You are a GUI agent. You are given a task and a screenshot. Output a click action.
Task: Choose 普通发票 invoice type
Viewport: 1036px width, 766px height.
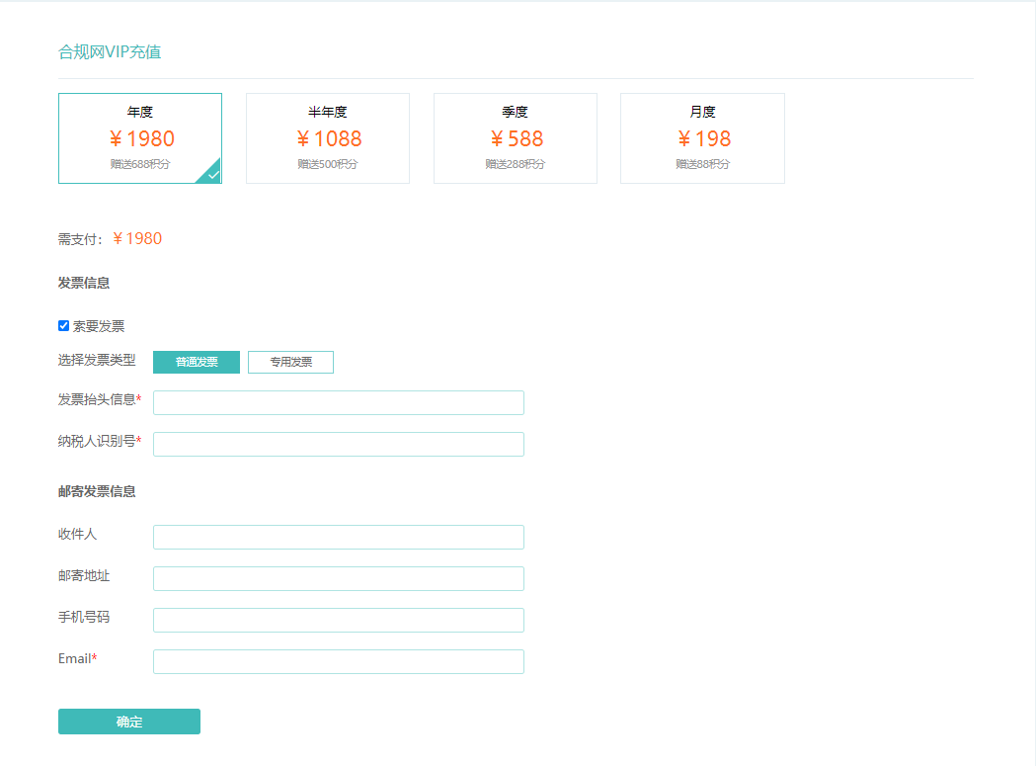tap(197, 362)
